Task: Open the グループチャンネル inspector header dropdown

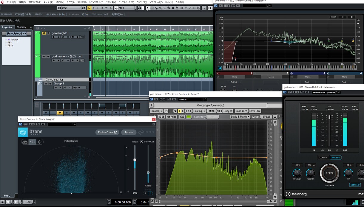Action: [x=16, y=34]
